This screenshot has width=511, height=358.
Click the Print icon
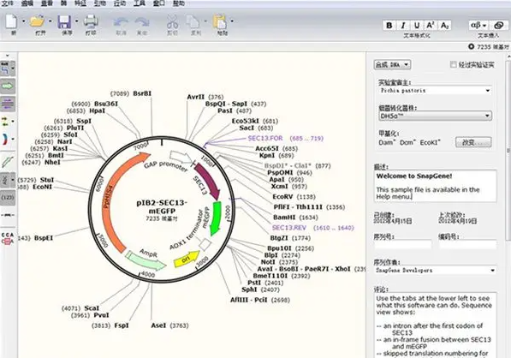pos(91,21)
